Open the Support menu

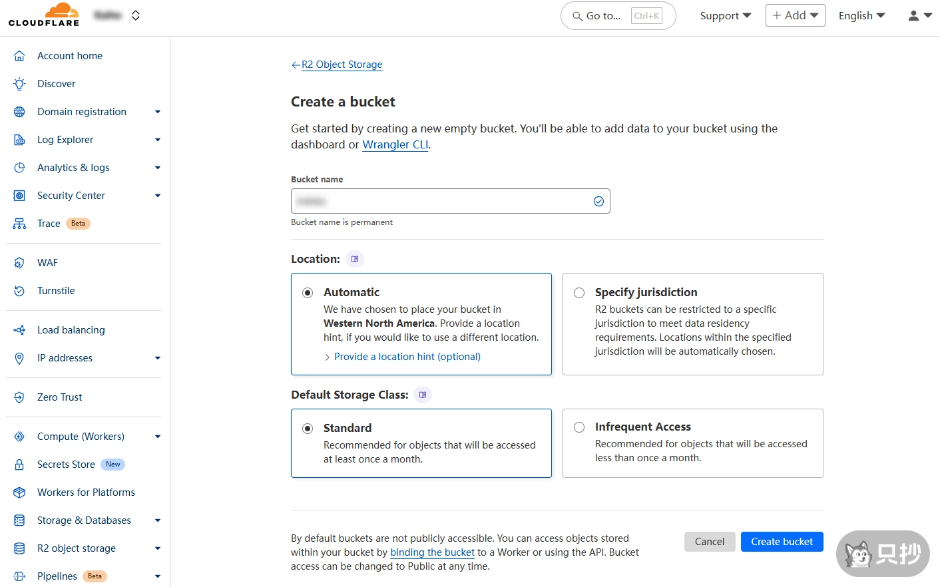pyautogui.click(x=725, y=15)
